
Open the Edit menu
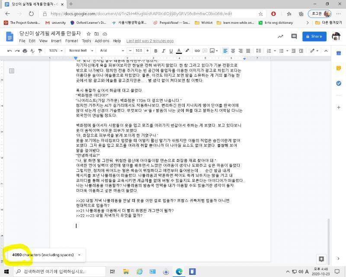point(32,41)
